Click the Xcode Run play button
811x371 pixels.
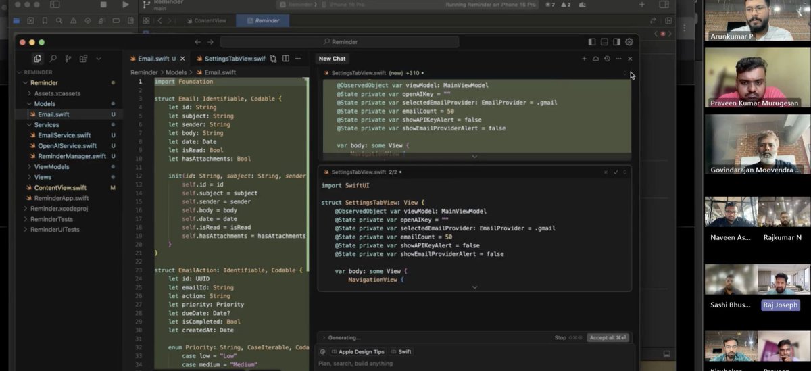126,5
